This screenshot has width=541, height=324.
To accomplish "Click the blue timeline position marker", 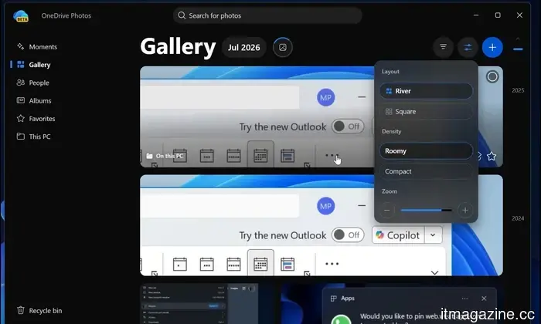I will [x=518, y=49].
